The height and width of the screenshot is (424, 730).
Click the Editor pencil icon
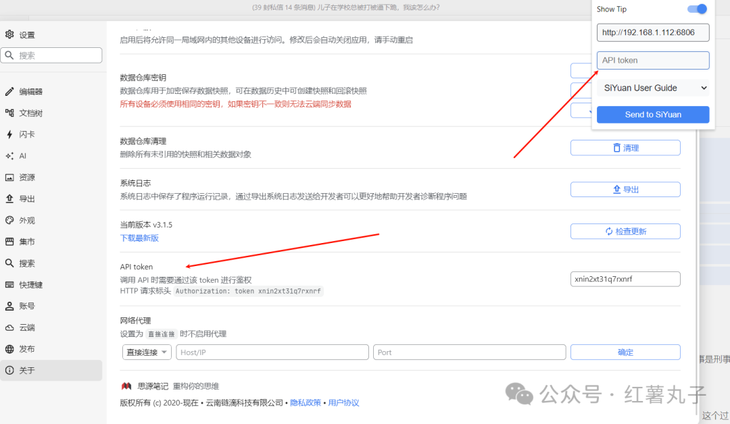tap(9, 92)
